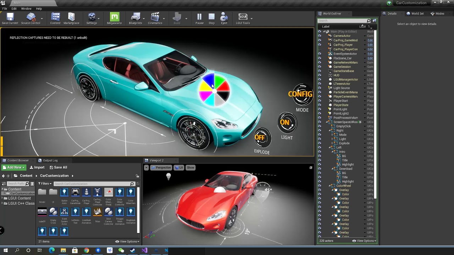The width and height of the screenshot is (454, 255).
Task: Expand the LGUI Content folder tree
Action: (x=2, y=198)
